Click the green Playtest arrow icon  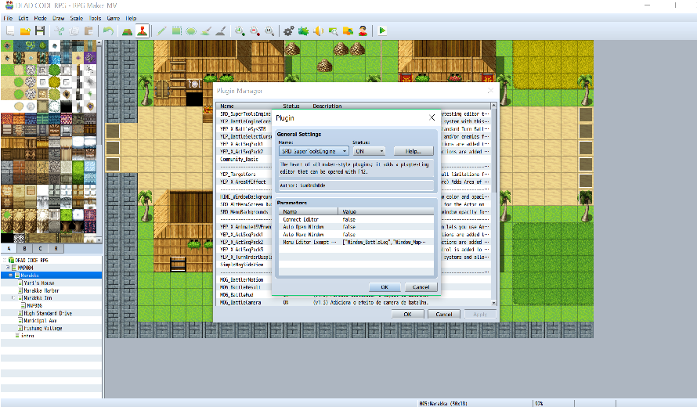tap(382, 31)
